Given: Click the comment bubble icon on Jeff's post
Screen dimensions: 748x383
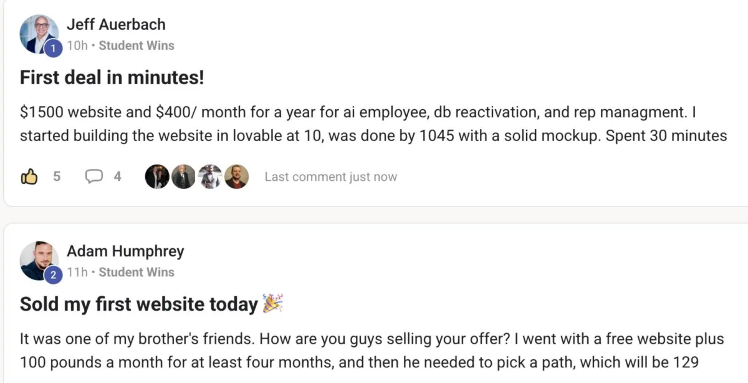Looking at the screenshot, I should 93,177.
